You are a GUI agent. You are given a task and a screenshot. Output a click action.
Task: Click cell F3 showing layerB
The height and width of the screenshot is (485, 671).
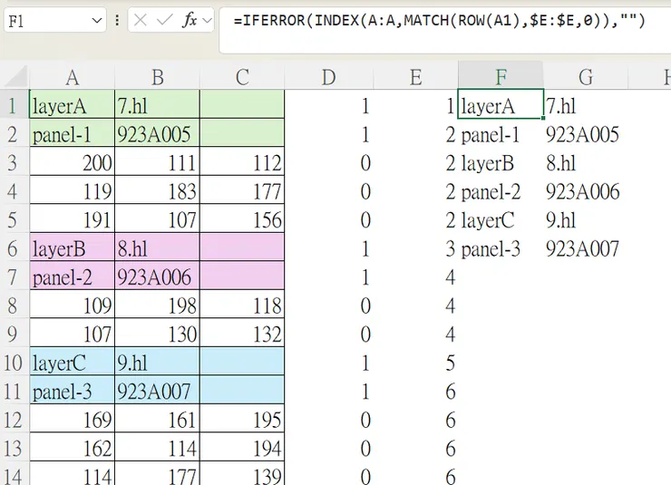[x=501, y=161]
